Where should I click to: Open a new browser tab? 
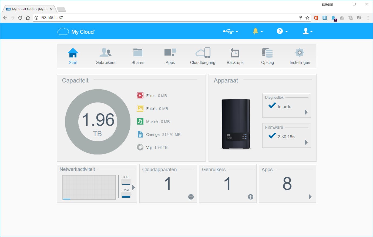[61, 9]
